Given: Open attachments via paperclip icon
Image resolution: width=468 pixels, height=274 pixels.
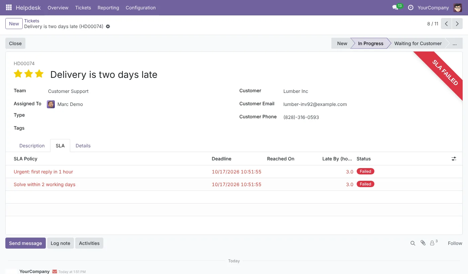Looking at the screenshot, I should [423, 243].
